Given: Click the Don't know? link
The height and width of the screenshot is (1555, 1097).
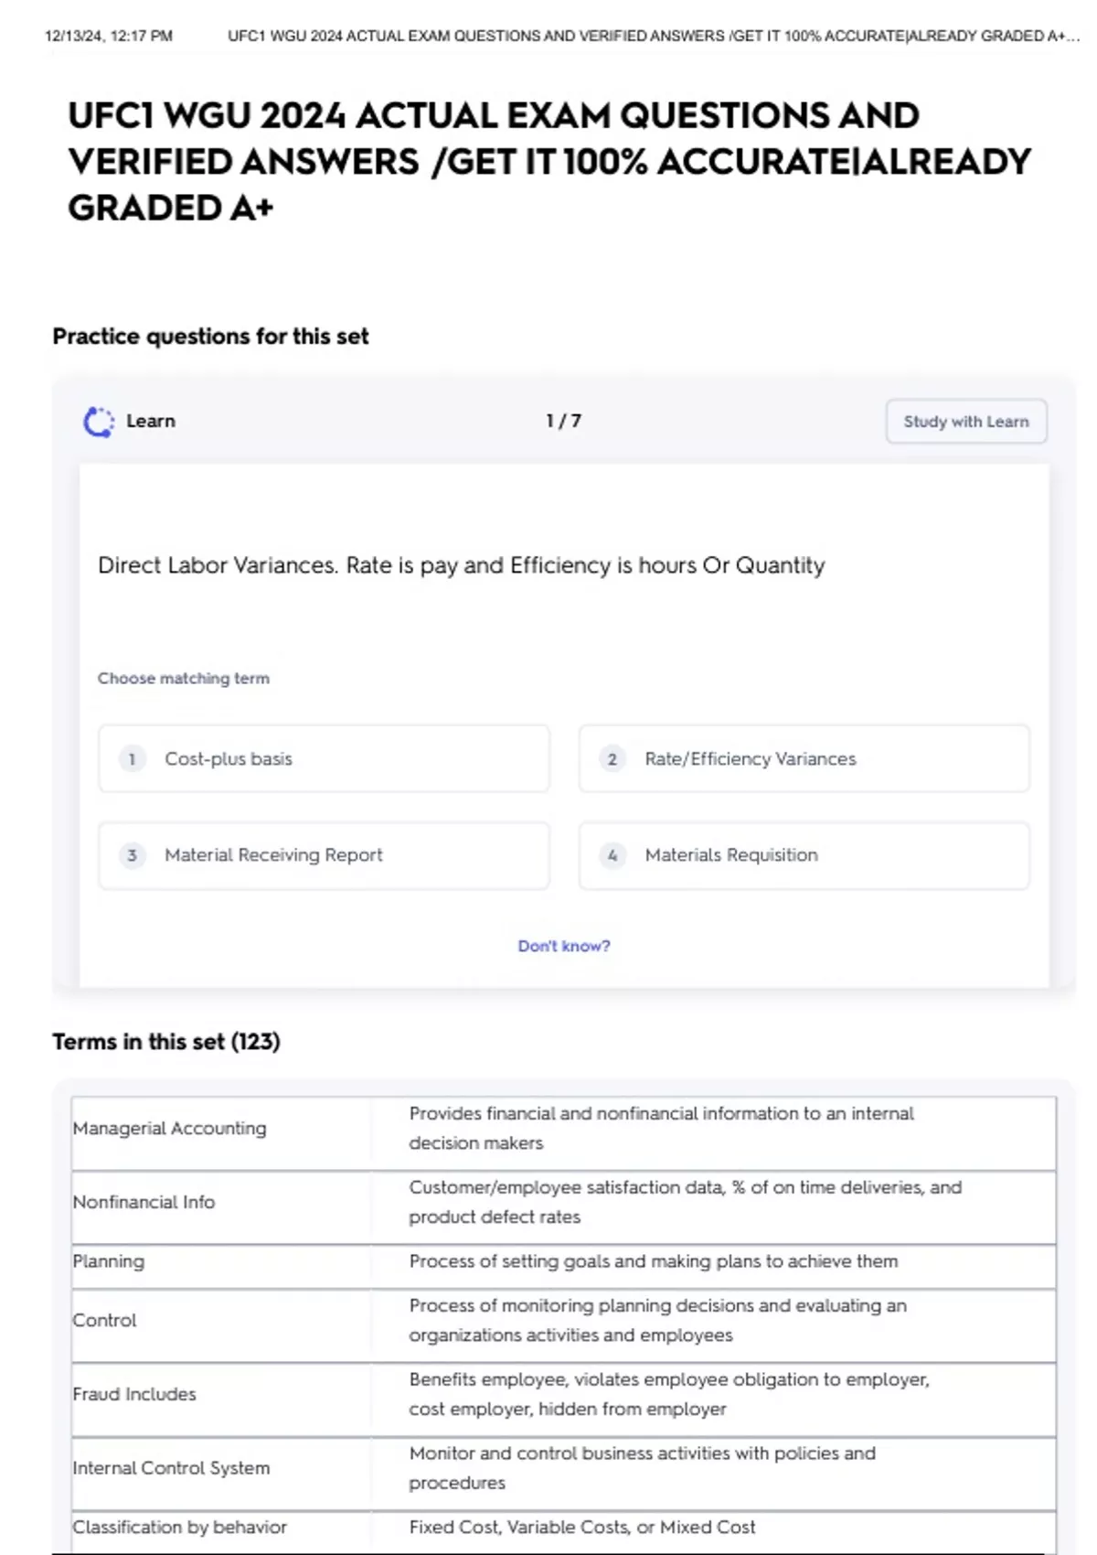Looking at the screenshot, I should (563, 946).
